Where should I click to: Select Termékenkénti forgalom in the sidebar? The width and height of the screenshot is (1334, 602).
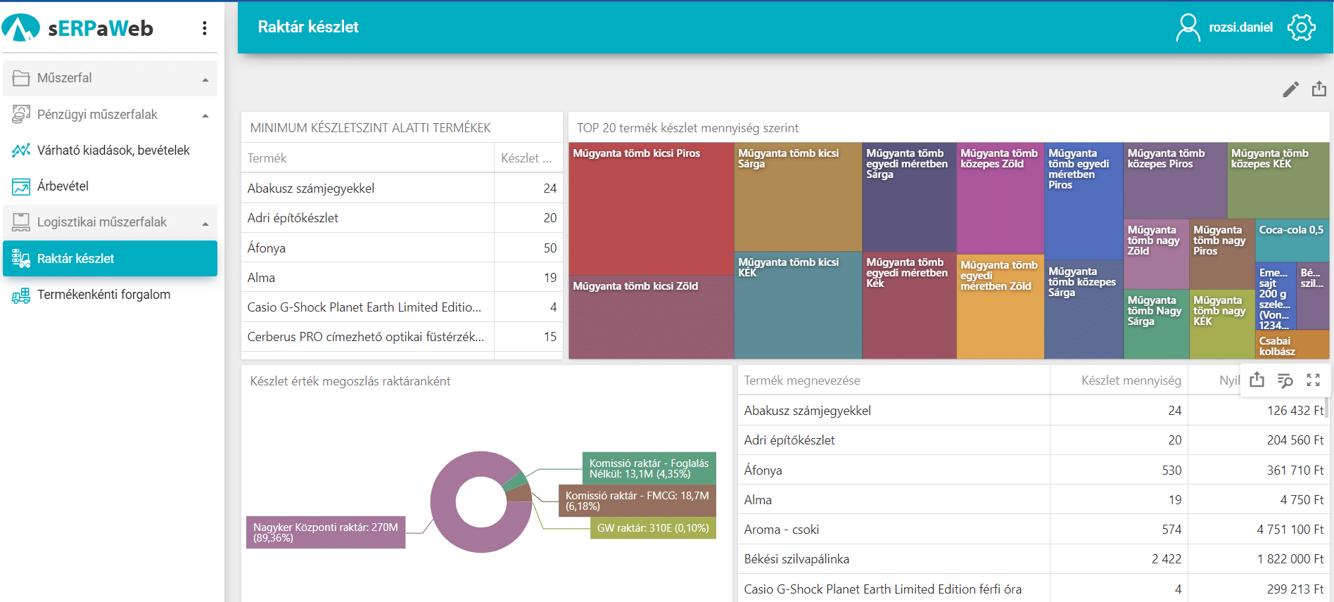coord(103,295)
